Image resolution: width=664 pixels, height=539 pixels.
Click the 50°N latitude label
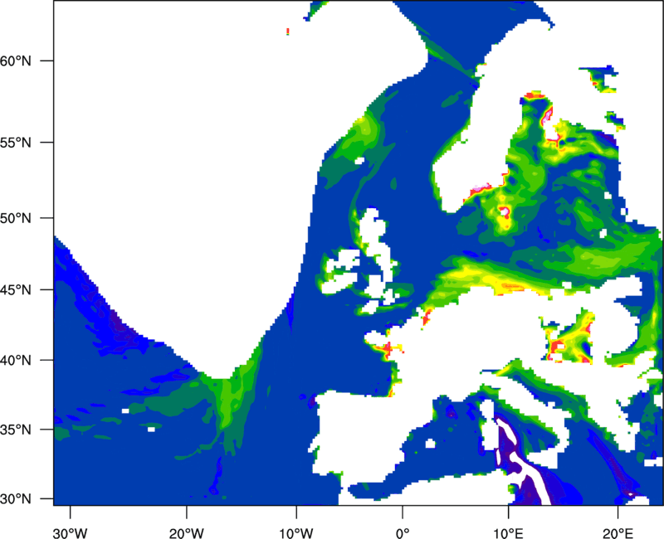coord(16,218)
